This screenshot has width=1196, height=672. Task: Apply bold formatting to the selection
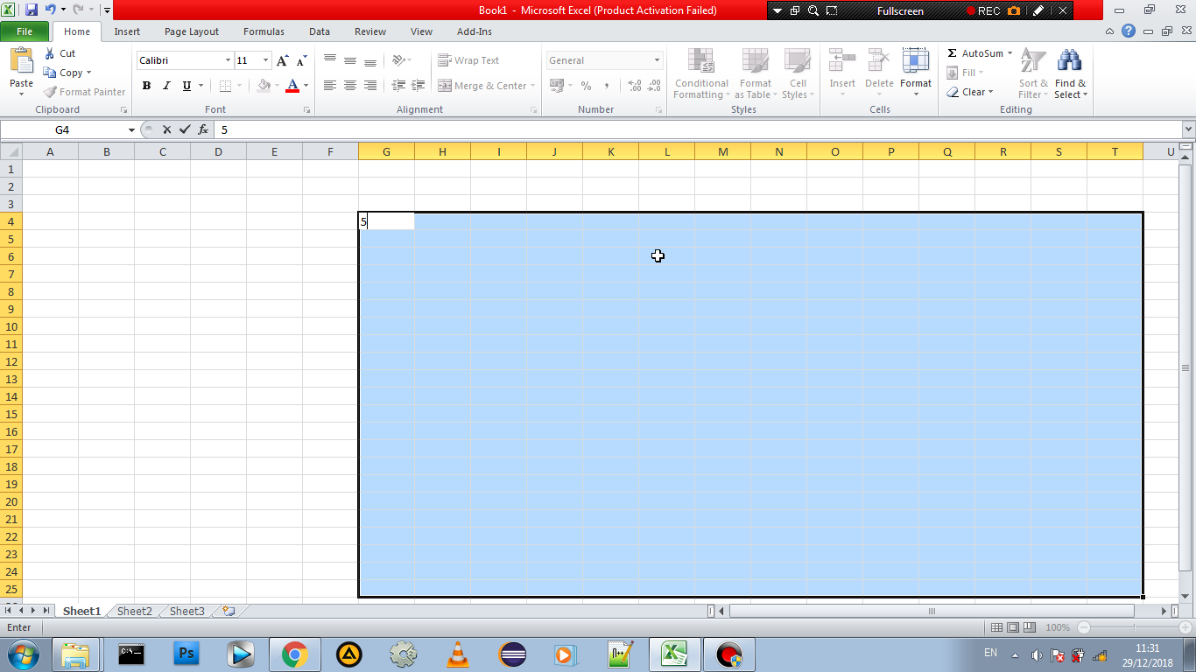(146, 86)
